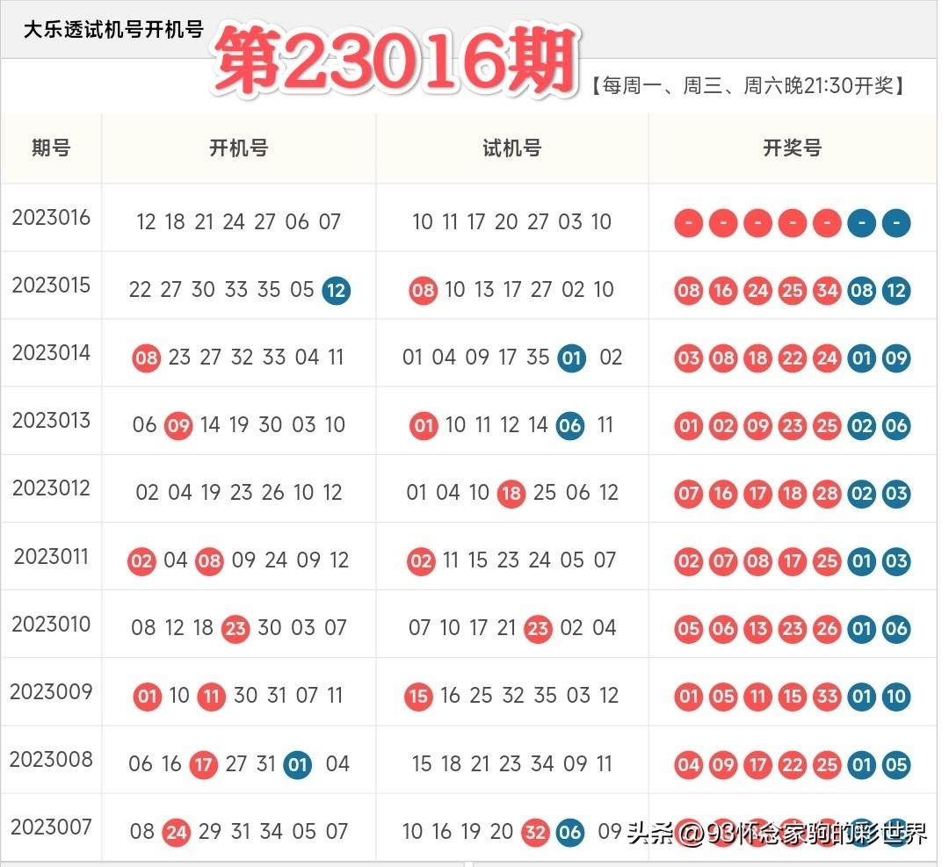Click red ball 25 in row 2023011's 开奖号
Image resolution: width=949 pixels, height=867 pixels.
click(827, 562)
